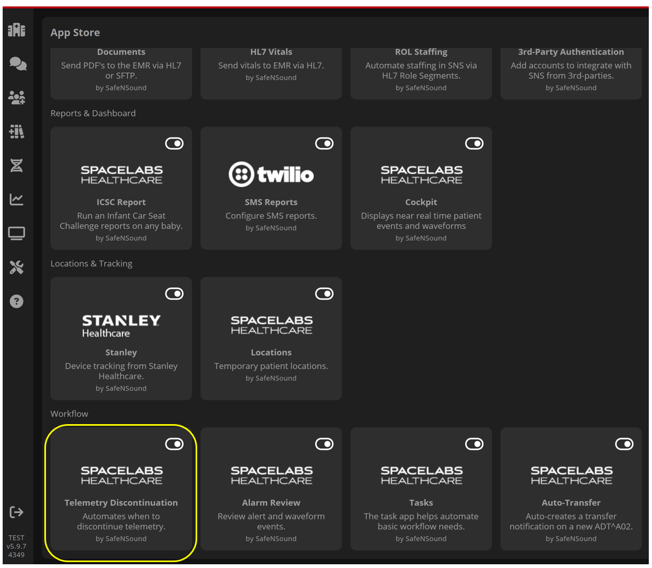Toggle the SMS Reports app switch
Screen dimensions: 652x568
(x=324, y=143)
